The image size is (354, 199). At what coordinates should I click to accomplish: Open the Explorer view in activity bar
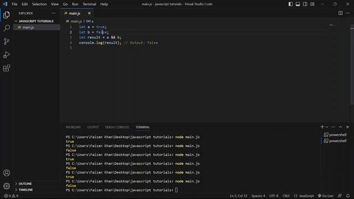point(7,15)
